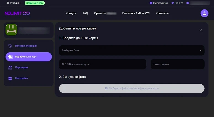Select Партнерам in the sidebar

click(29, 67)
